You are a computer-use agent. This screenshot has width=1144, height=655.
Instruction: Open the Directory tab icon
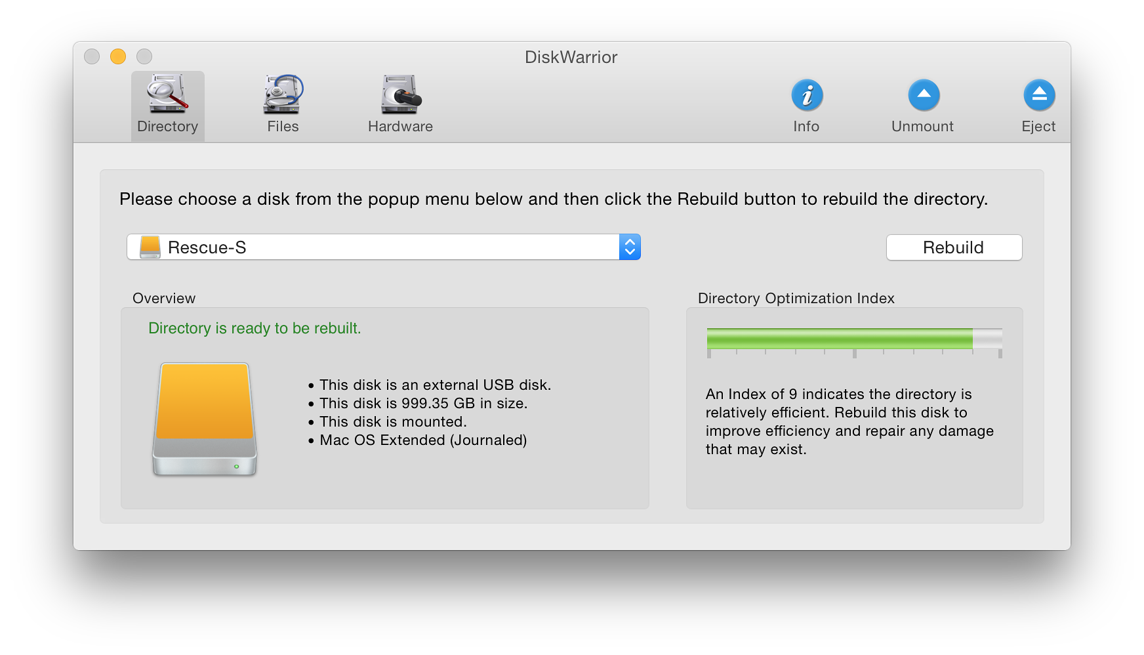167,95
